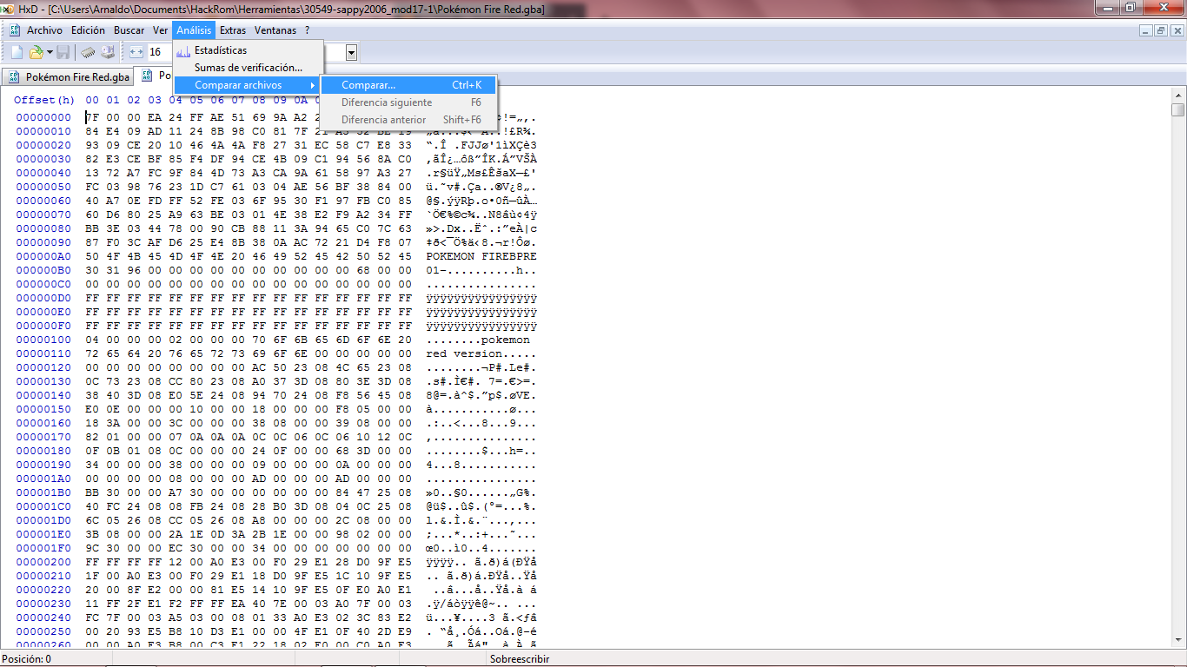
Task: Restore down the inner document window
Action: (1161, 30)
